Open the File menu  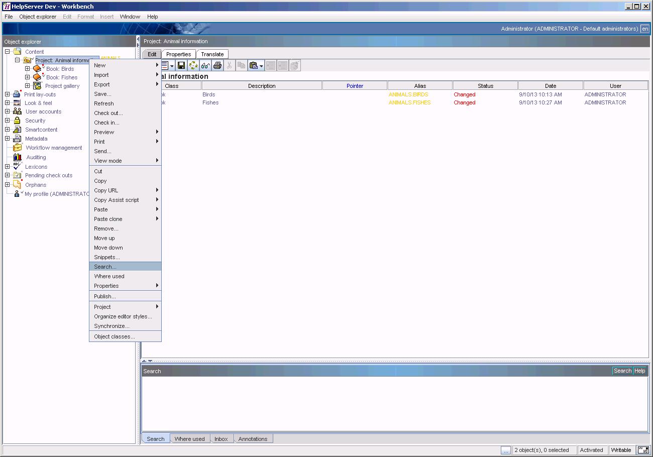coord(9,17)
